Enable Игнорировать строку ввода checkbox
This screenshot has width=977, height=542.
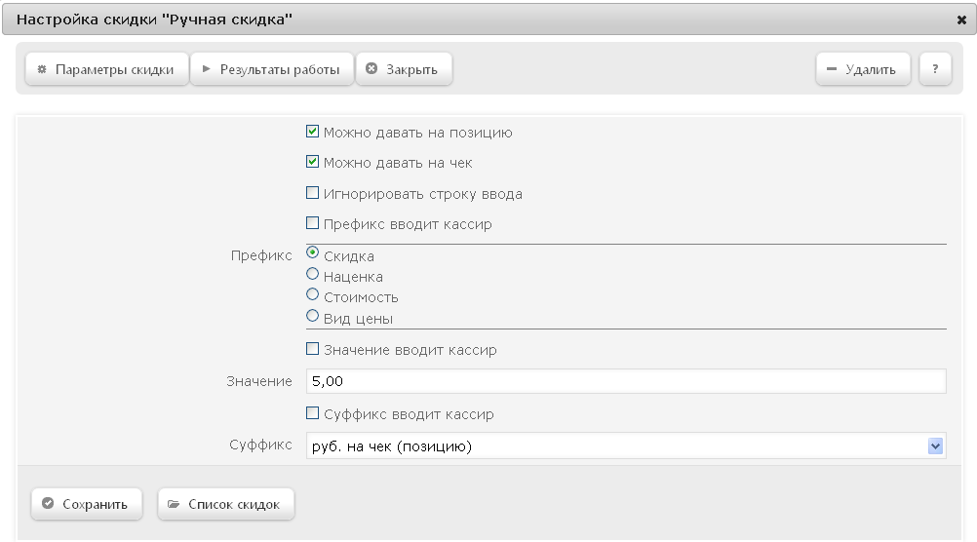(312, 192)
